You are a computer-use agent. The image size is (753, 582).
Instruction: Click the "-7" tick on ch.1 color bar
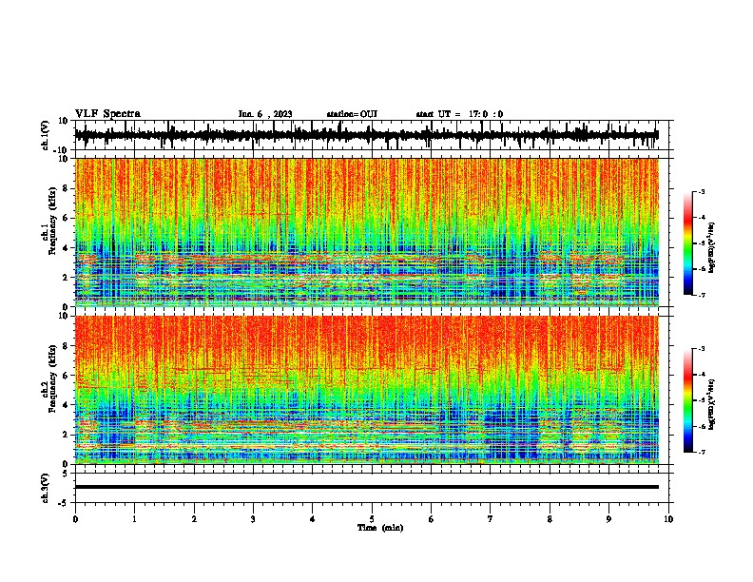click(702, 295)
